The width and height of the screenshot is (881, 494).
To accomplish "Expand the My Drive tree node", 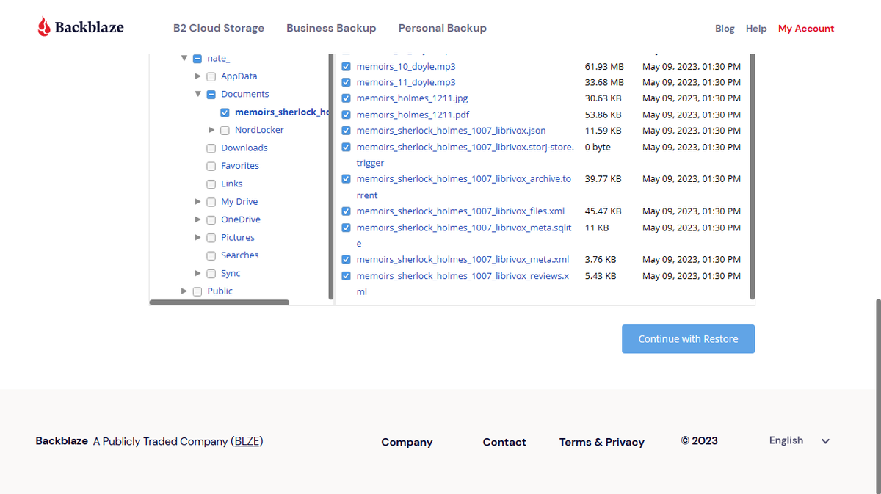I will point(197,201).
